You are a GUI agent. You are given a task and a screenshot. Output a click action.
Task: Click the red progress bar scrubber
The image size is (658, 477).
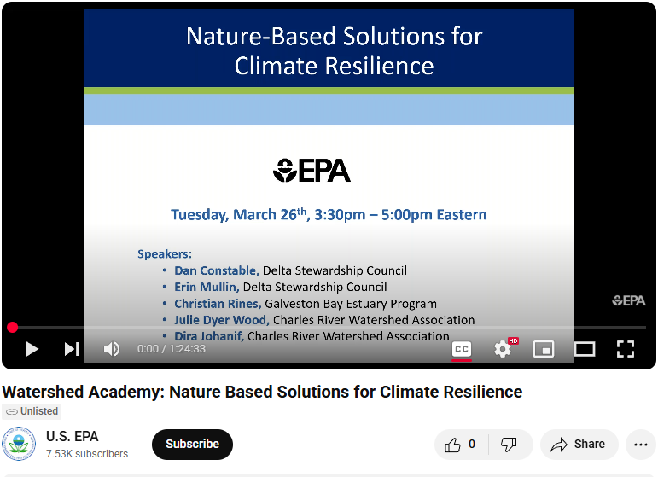(x=12, y=327)
